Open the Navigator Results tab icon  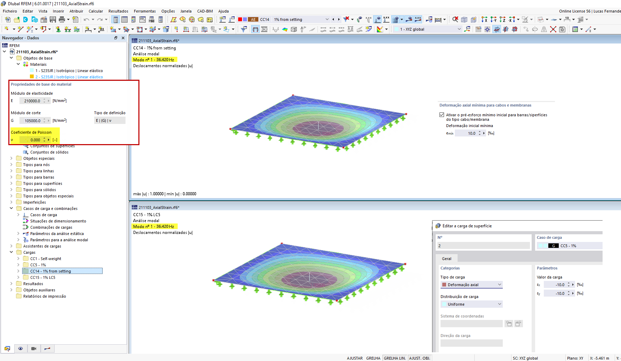(47, 348)
